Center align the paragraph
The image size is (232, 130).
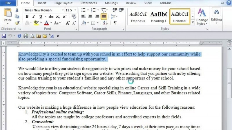90,16
